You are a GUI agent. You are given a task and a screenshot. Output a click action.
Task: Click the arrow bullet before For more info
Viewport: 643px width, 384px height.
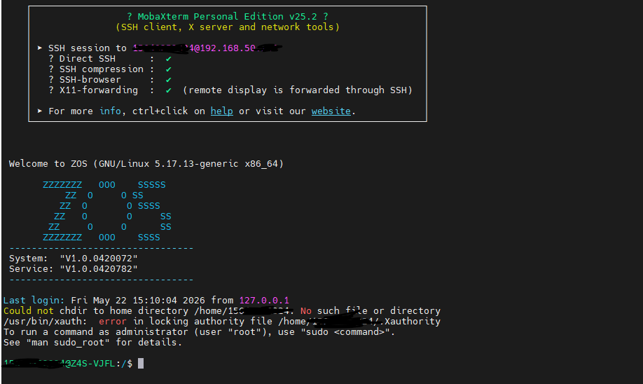pos(40,111)
